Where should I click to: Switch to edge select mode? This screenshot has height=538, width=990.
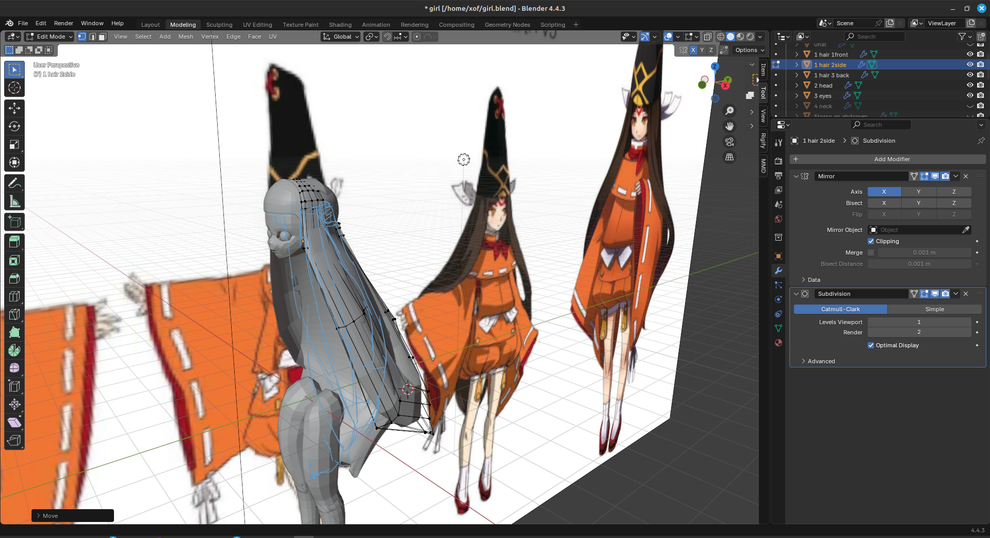coord(92,37)
